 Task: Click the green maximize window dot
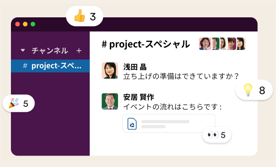pos(33,24)
